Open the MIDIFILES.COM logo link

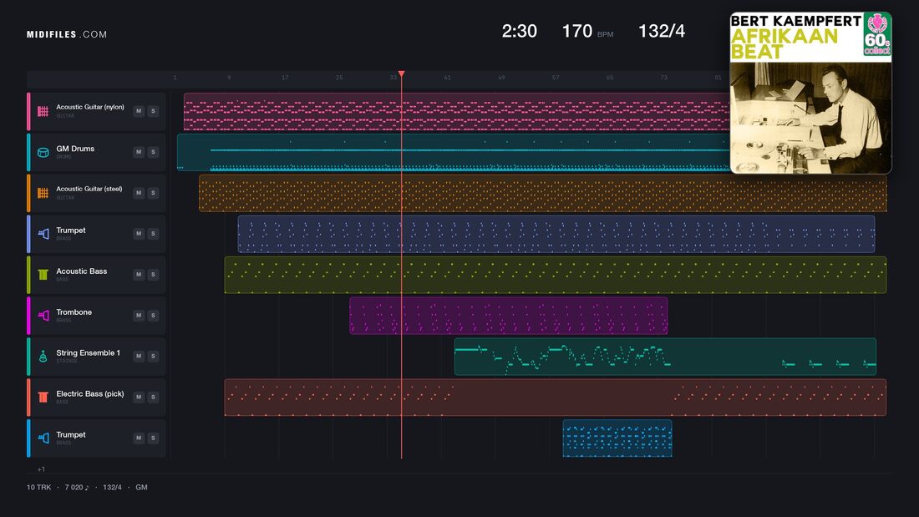[x=67, y=34]
